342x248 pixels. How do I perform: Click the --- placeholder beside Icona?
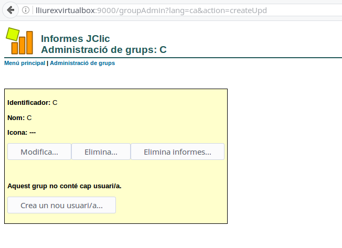click(33, 133)
